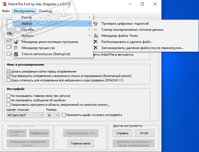Toggle 'Делать резервные копии перед исправлением'

[8, 71]
